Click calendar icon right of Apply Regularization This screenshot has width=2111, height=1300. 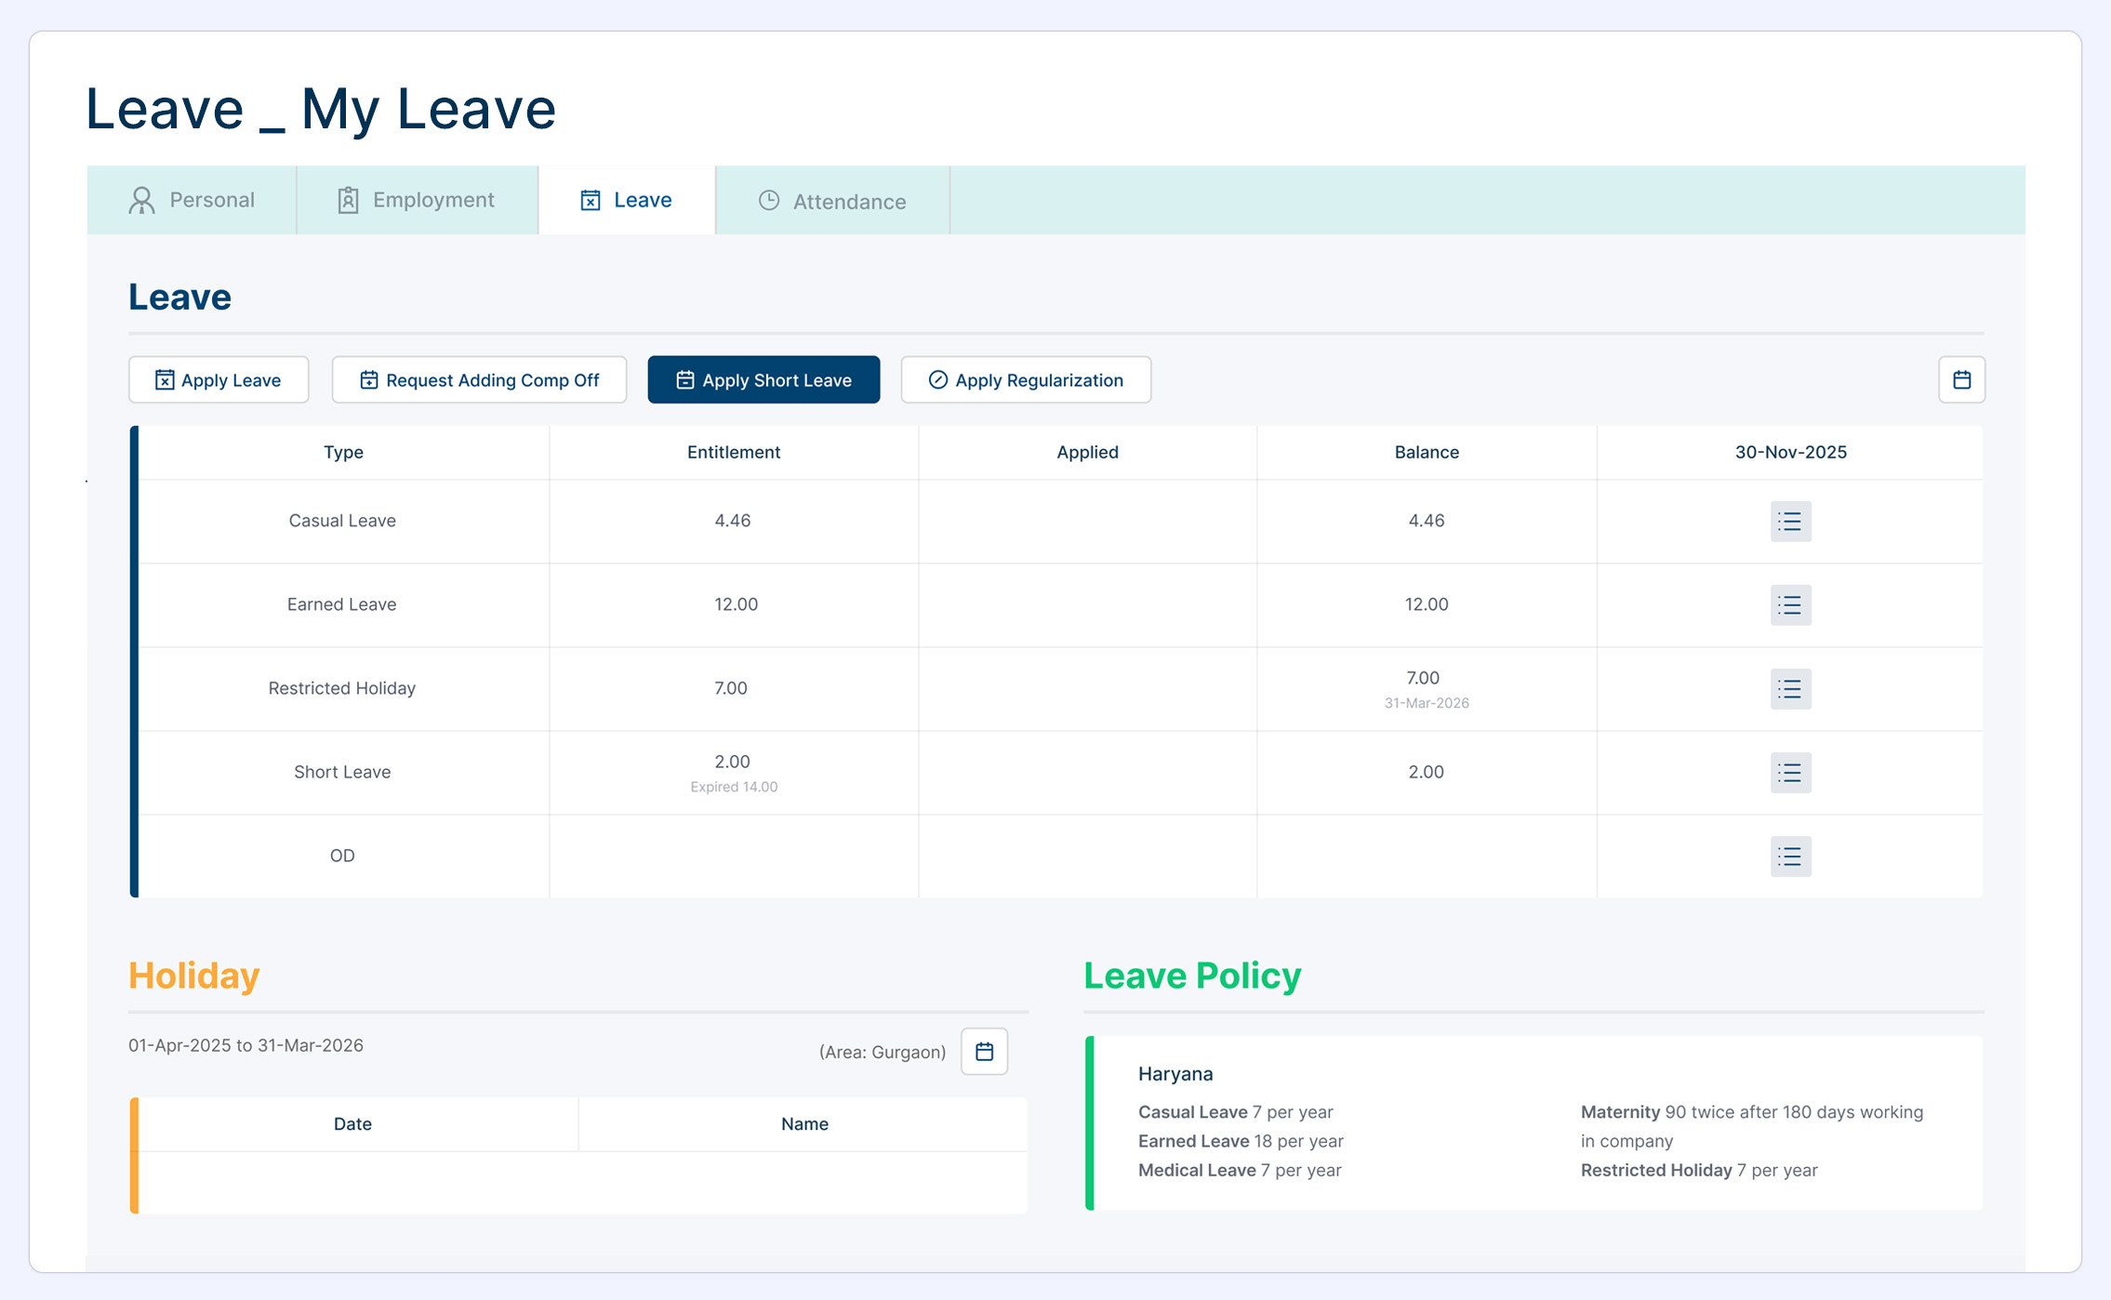click(1961, 379)
